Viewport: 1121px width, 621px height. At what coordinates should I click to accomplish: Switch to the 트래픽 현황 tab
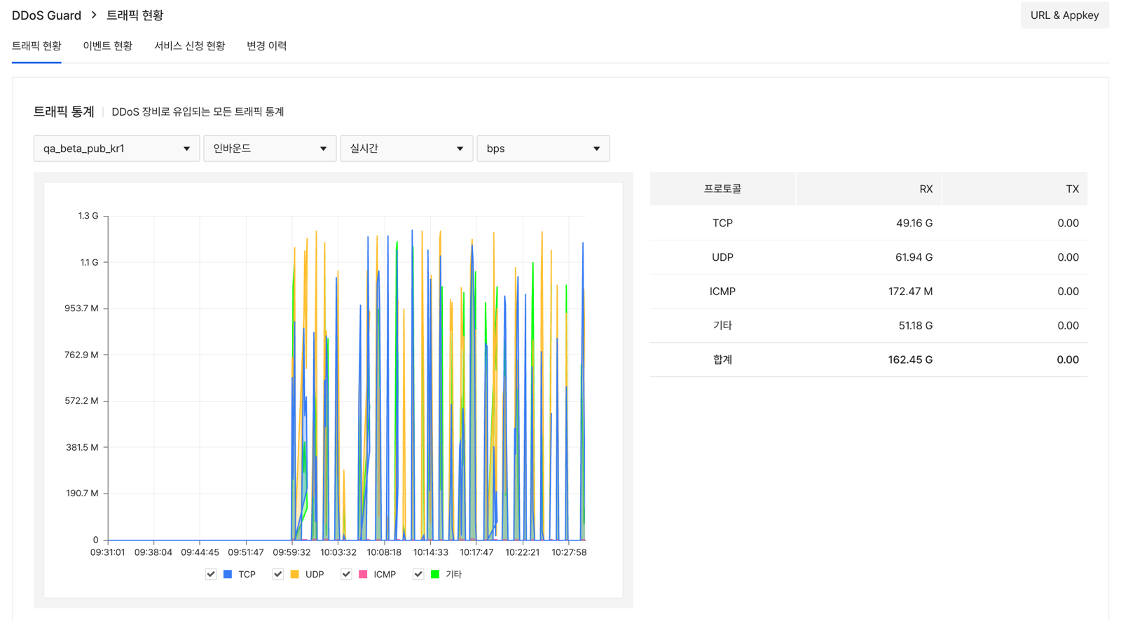click(36, 46)
